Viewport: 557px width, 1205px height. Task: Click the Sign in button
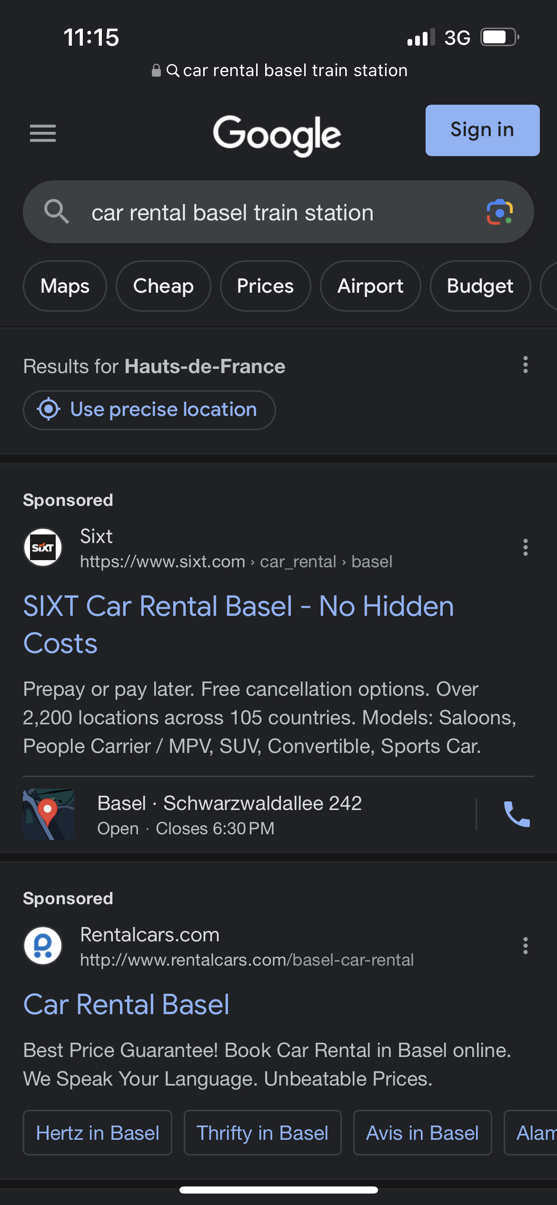482,130
